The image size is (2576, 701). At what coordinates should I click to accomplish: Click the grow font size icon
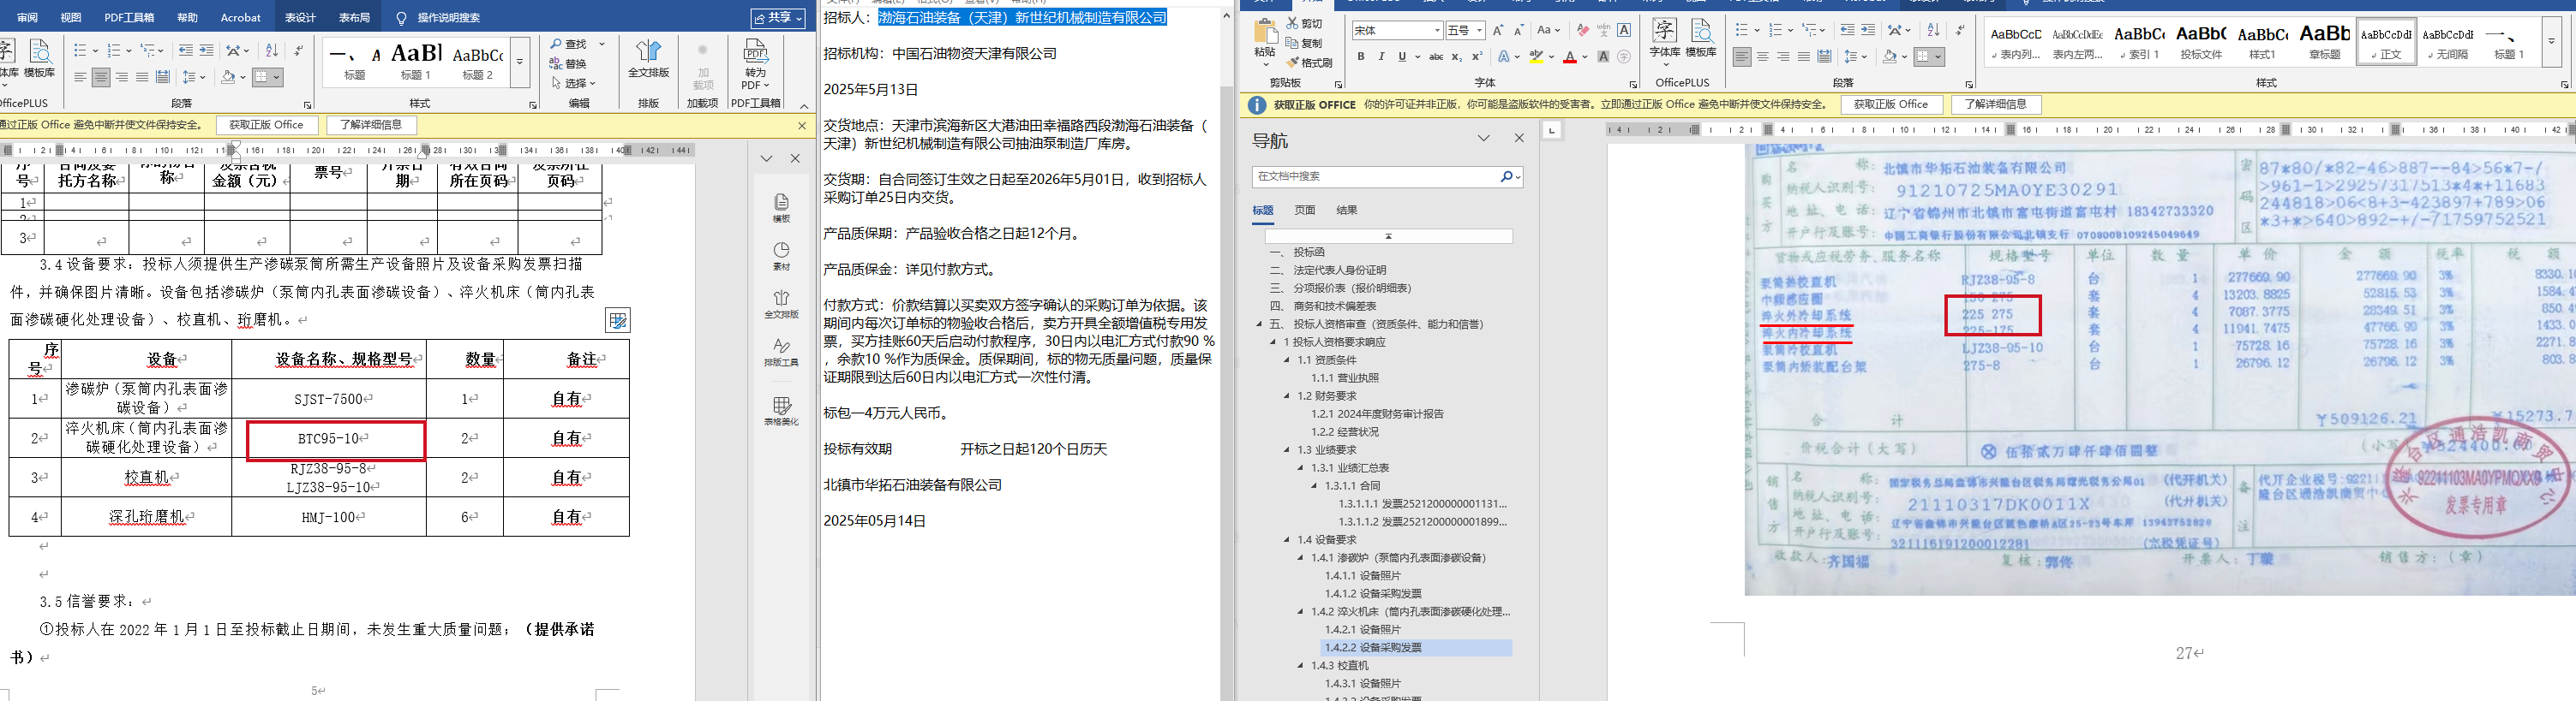(x=1498, y=30)
